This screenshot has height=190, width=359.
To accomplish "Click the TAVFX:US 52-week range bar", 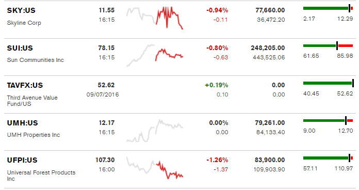I will tap(329, 83).
